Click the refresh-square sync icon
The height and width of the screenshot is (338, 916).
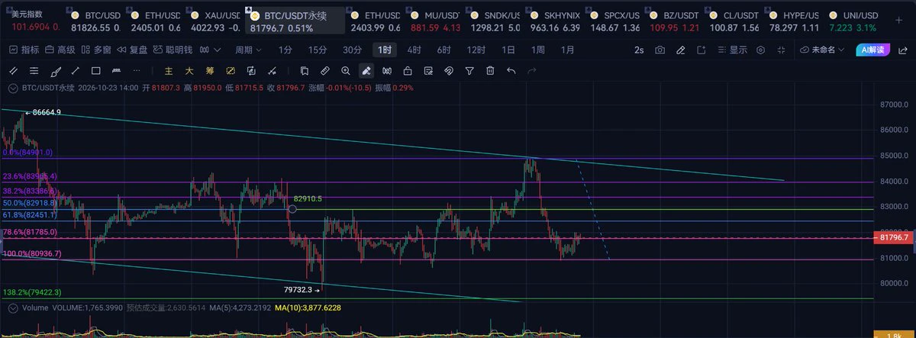click(x=251, y=71)
